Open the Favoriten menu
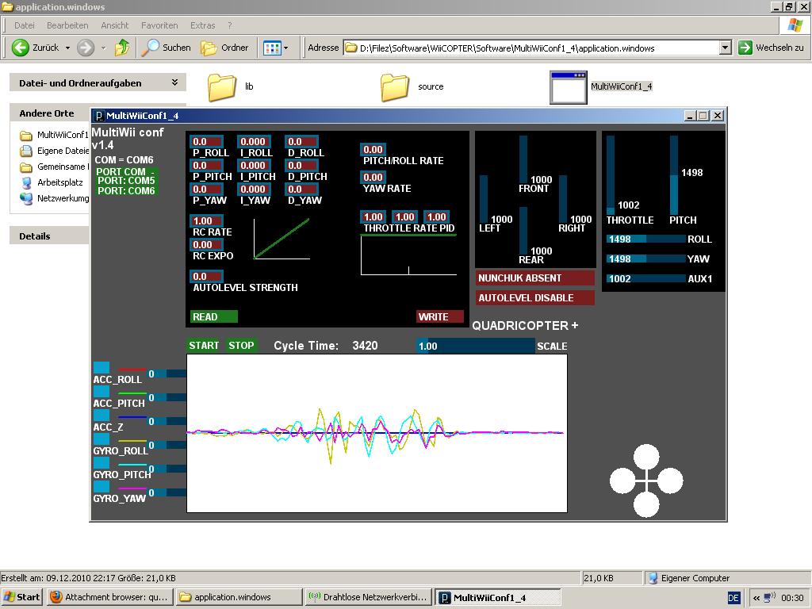This screenshot has height=609, width=812. click(159, 25)
